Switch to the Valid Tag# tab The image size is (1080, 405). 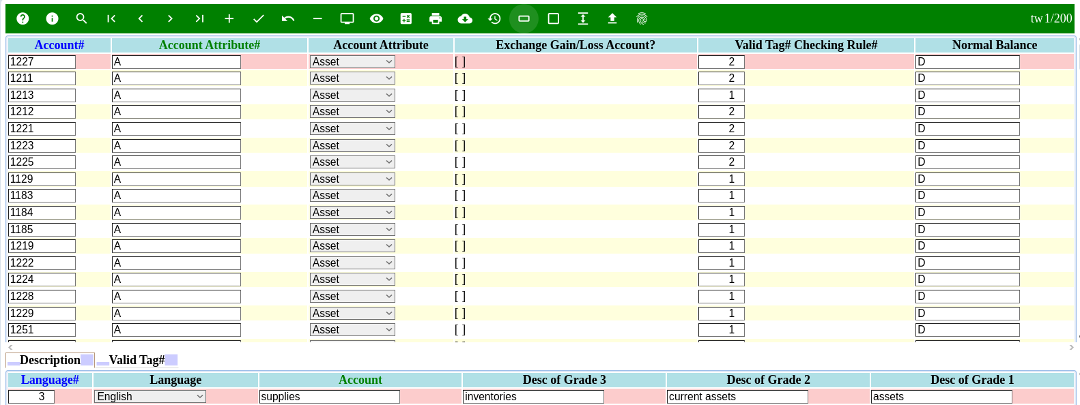(x=137, y=360)
